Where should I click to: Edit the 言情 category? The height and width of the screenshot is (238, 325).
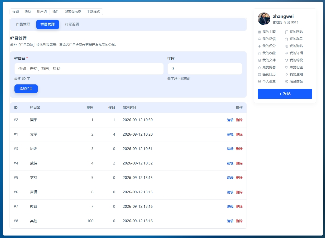(230, 192)
